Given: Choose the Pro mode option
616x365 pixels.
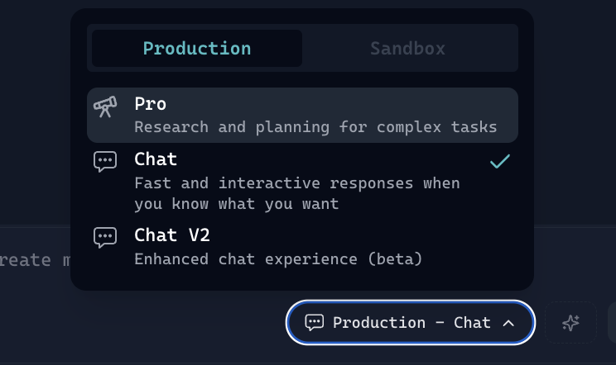Looking at the screenshot, I should point(302,116).
